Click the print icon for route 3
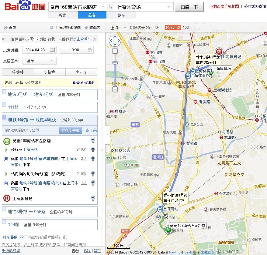Screen dimensions: 267x255 95,130
